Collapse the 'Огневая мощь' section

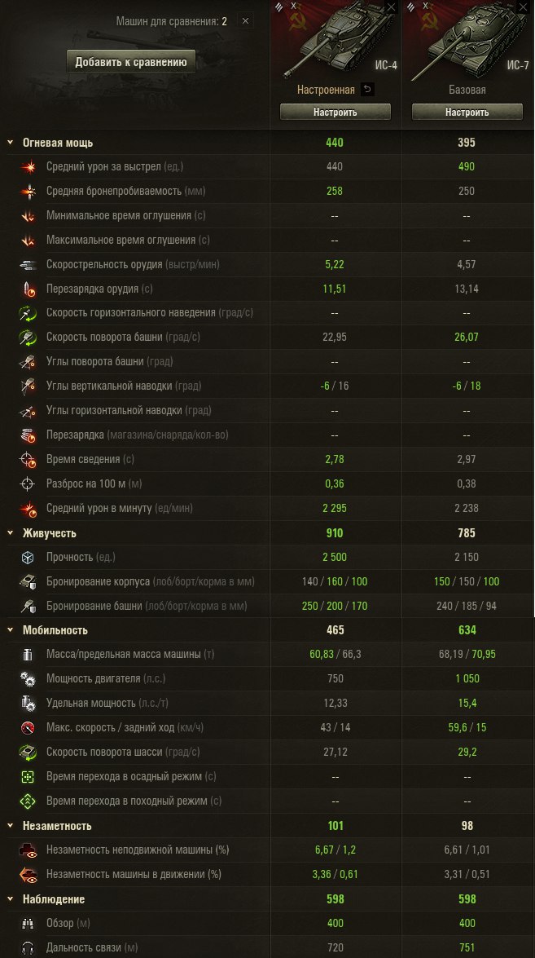(x=11, y=143)
